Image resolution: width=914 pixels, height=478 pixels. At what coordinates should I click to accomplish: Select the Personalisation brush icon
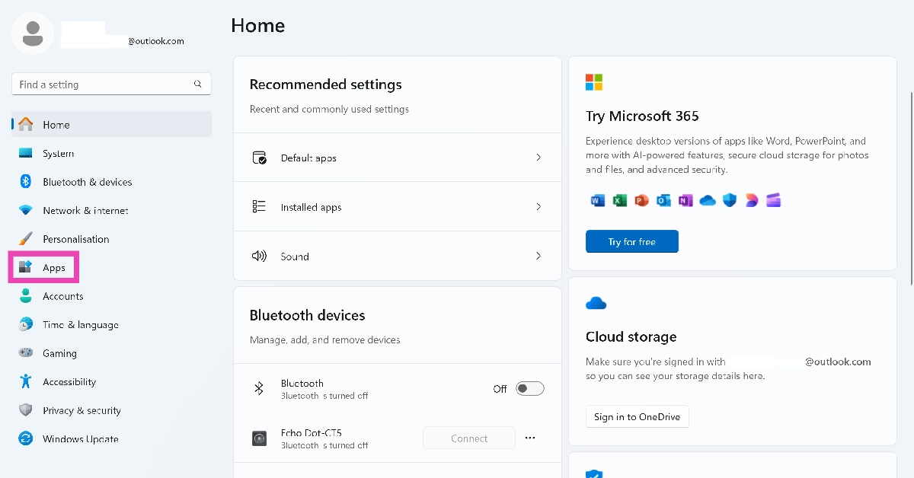pos(24,238)
